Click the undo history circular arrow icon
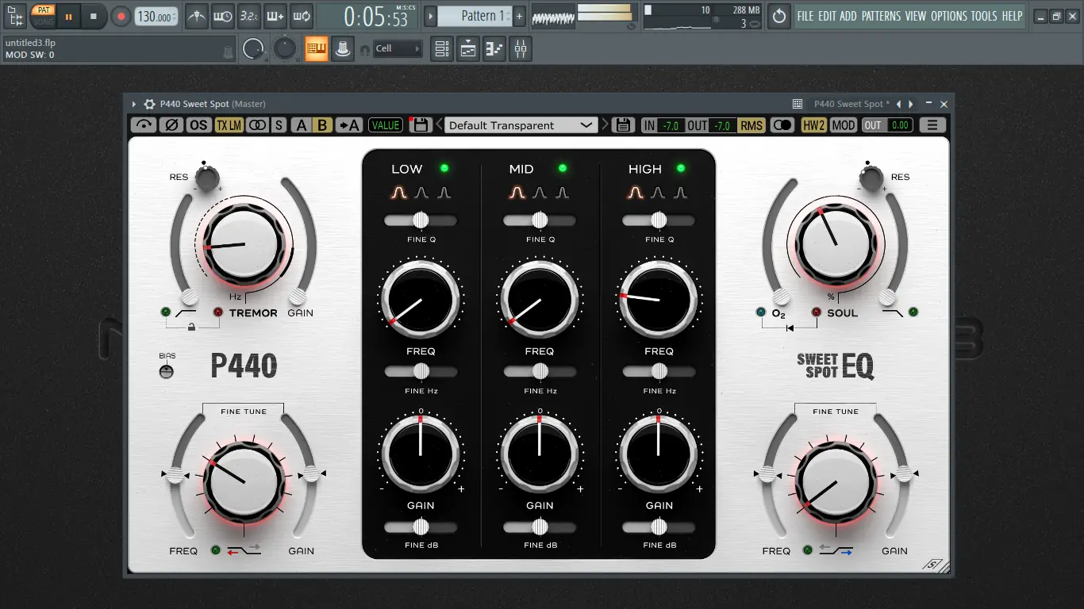The height and width of the screenshot is (609, 1084). tap(779, 16)
